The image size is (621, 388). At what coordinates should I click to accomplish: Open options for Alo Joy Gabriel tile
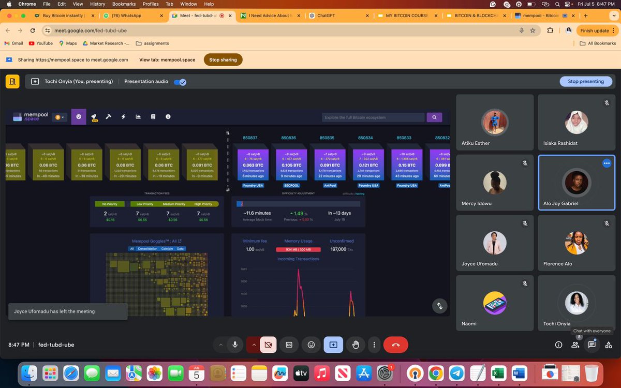(x=607, y=163)
